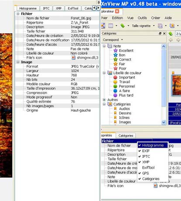Toggle Histogramme in the popup menu
Viewport: 181px width, 201px height.
tap(153, 145)
